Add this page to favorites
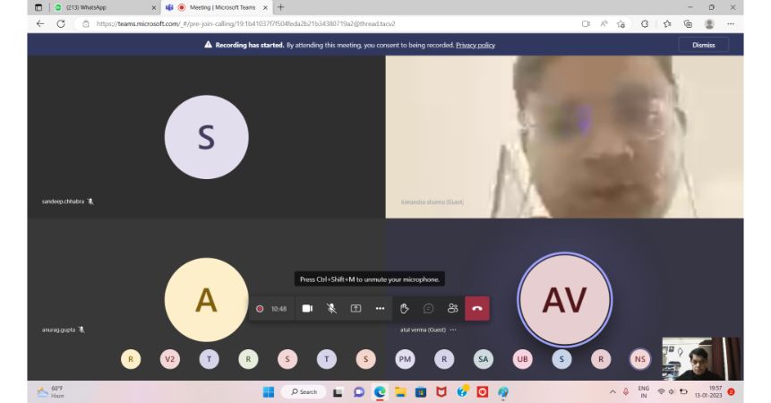Viewport: 771px width, 403px height. [621, 23]
